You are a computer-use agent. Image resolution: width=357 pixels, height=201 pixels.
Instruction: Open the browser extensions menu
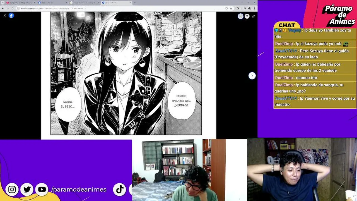coord(238,8)
